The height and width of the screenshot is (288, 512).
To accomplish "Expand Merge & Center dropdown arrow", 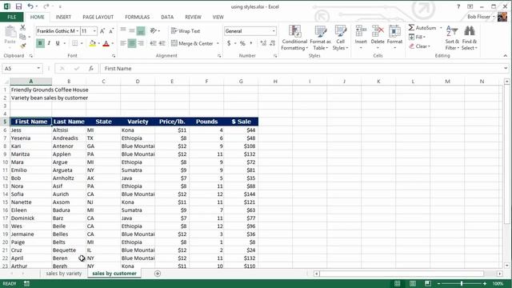I will tap(218, 43).
